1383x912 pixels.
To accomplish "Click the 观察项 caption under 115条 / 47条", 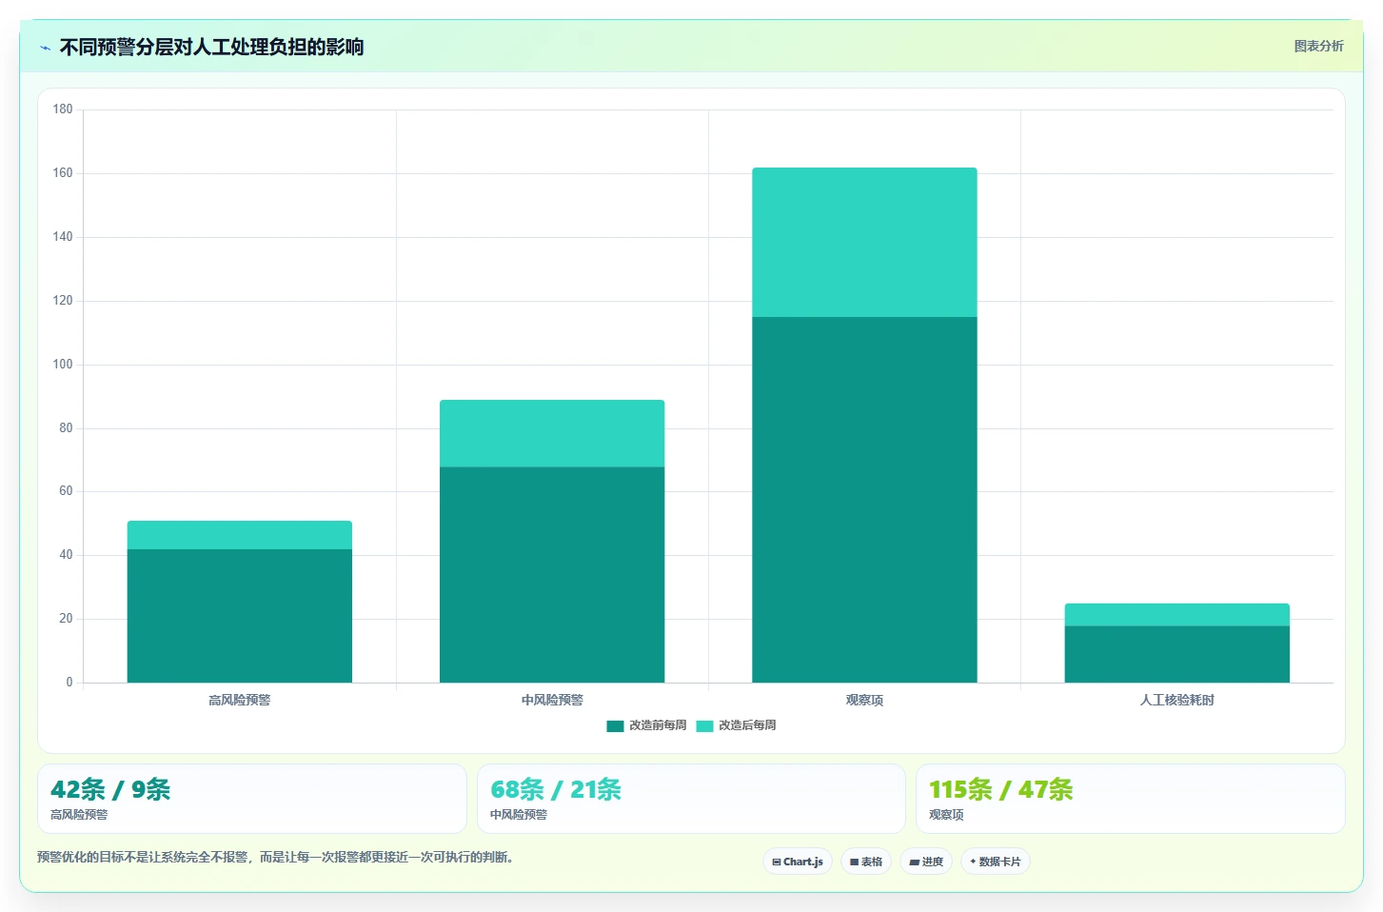I will tap(946, 815).
